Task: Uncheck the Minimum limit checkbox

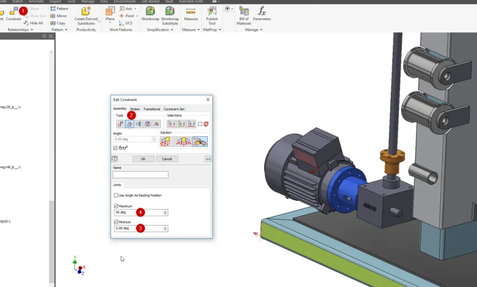Action: tap(116, 222)
